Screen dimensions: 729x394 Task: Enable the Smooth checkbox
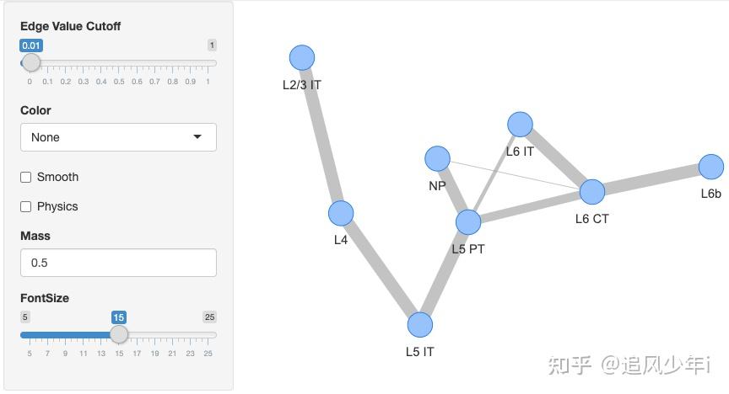(x=26, y=178)
